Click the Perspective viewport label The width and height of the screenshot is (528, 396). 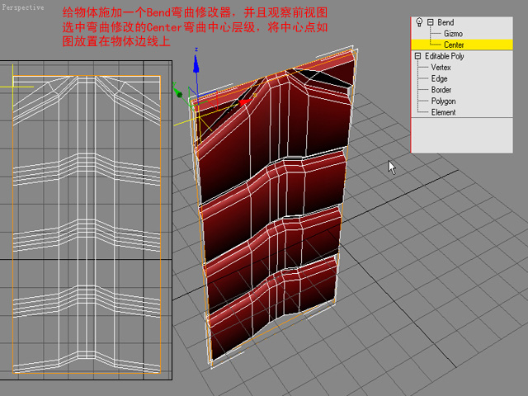(x=23, y=7)
